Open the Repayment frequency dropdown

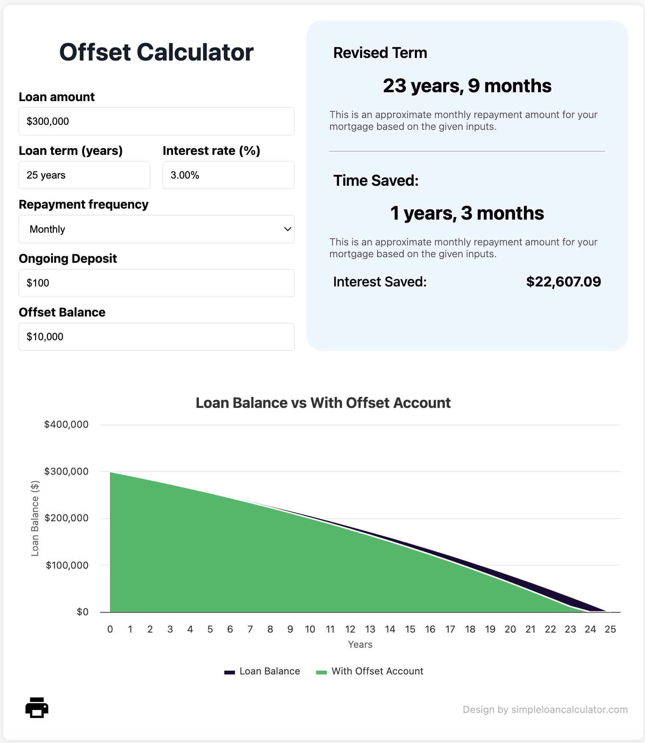tap(156, 229)
